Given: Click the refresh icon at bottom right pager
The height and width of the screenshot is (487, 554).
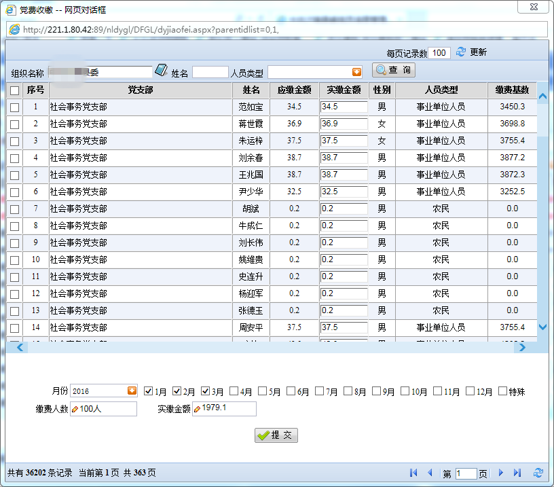Looking at the screenshot, I should [x=538, y=473].
